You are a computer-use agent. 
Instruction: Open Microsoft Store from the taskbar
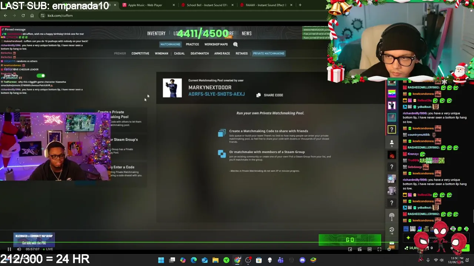pyautogui.click(x=259, y=260)
